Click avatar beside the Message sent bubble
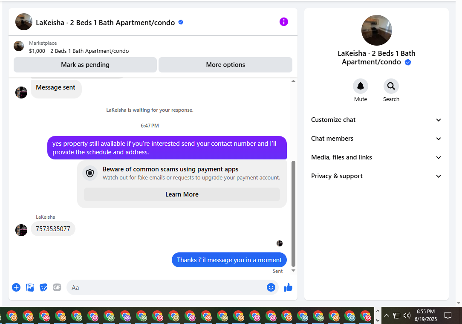This screenshot has width=462, height=324. click(21, 92)
